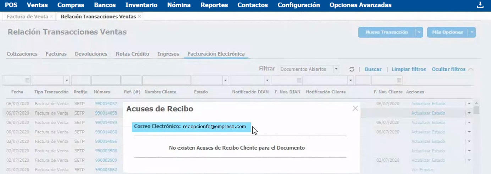Image resolution: width=491 pixels, height=174 pixels.
Task: Open the Fecha filter calendar icon
Action: pos(27,80)
